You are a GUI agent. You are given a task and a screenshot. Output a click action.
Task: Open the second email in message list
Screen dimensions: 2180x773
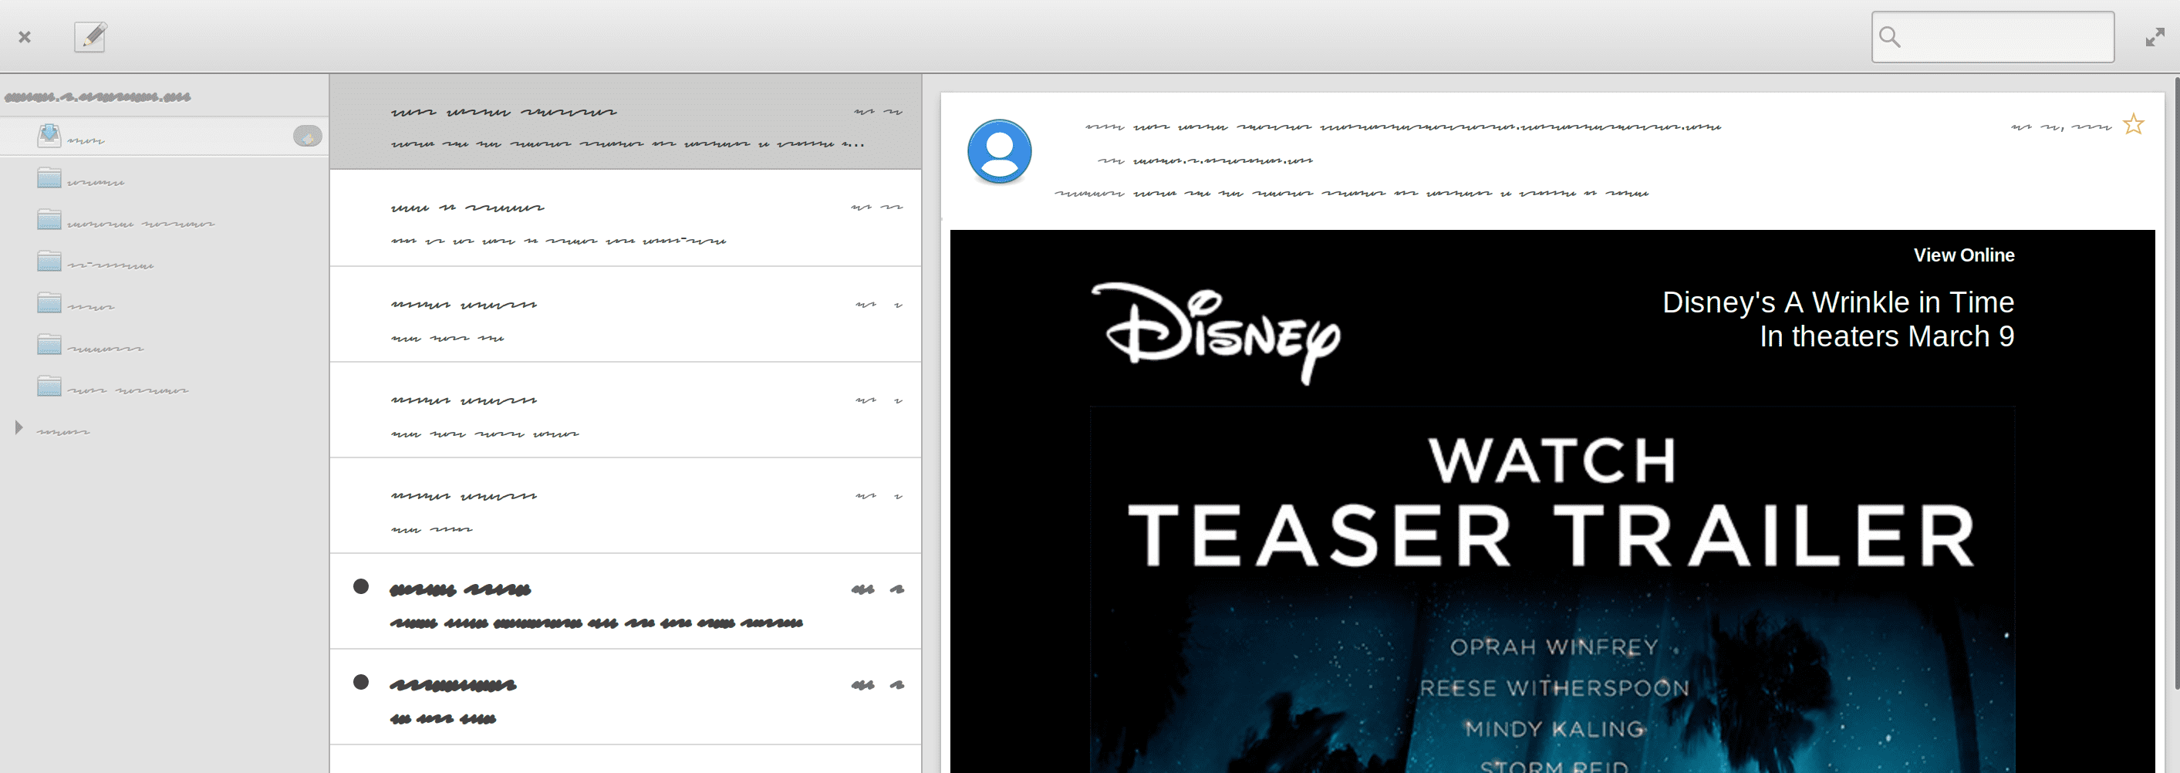coord(626,218)
